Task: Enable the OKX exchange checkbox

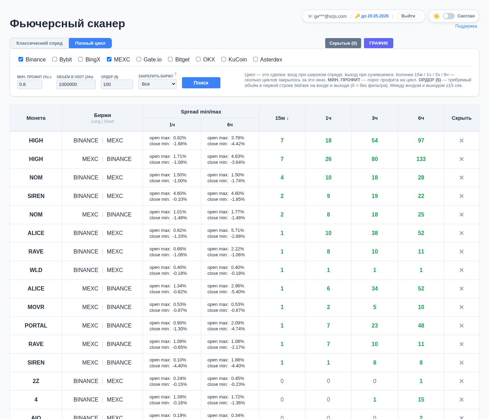Action: point(198,59)
